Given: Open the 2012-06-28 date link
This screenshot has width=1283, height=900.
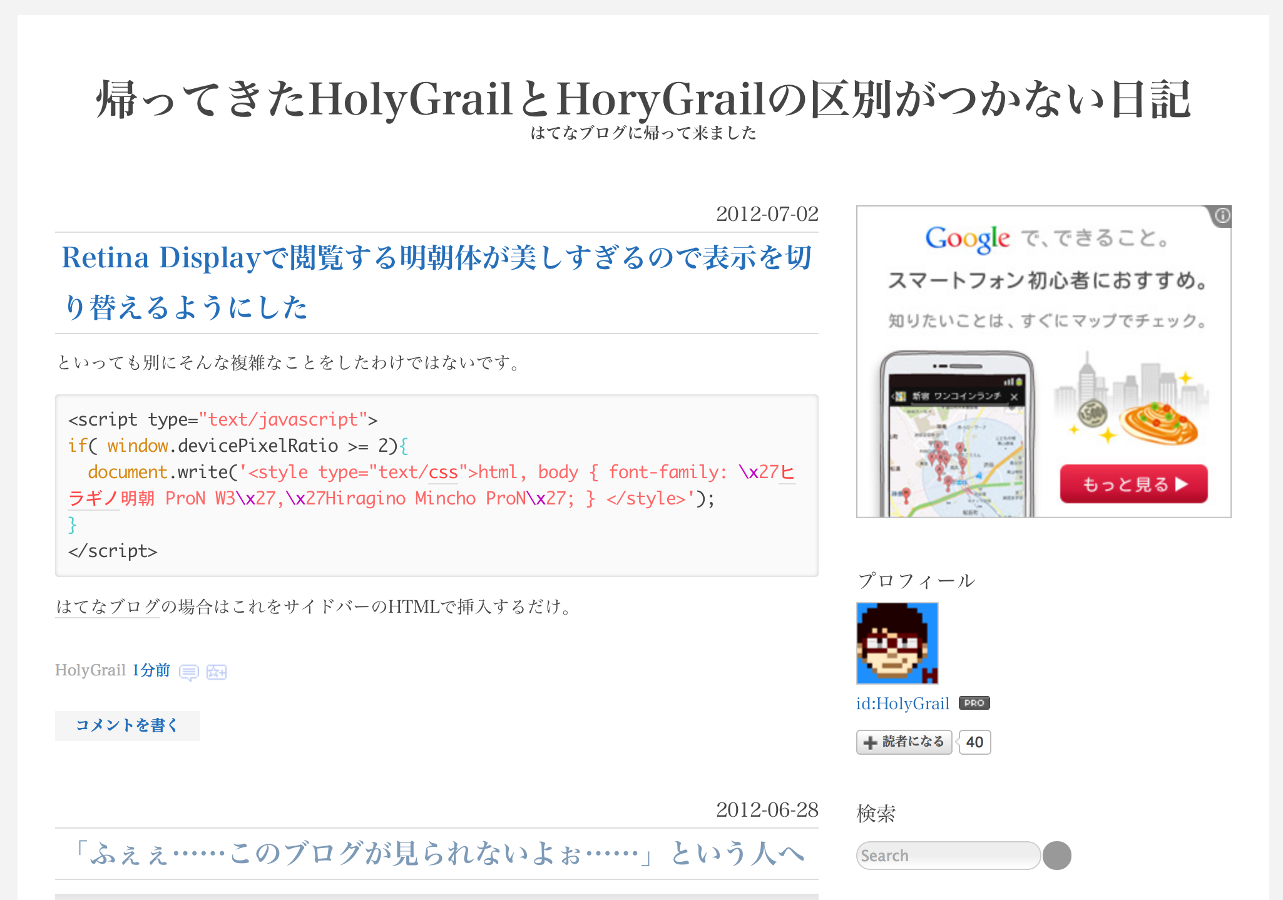Looking at the screenshot, I should [x=767, y=810].
